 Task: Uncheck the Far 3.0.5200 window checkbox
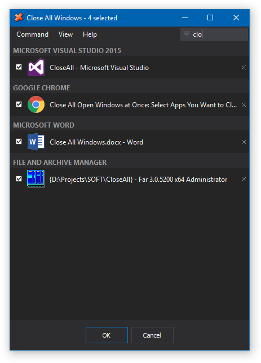click(19, 179)
